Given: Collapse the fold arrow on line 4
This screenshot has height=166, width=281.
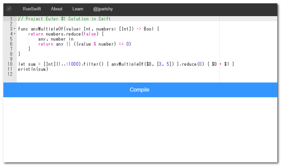Looking at the screenshot, I should 15,34.
